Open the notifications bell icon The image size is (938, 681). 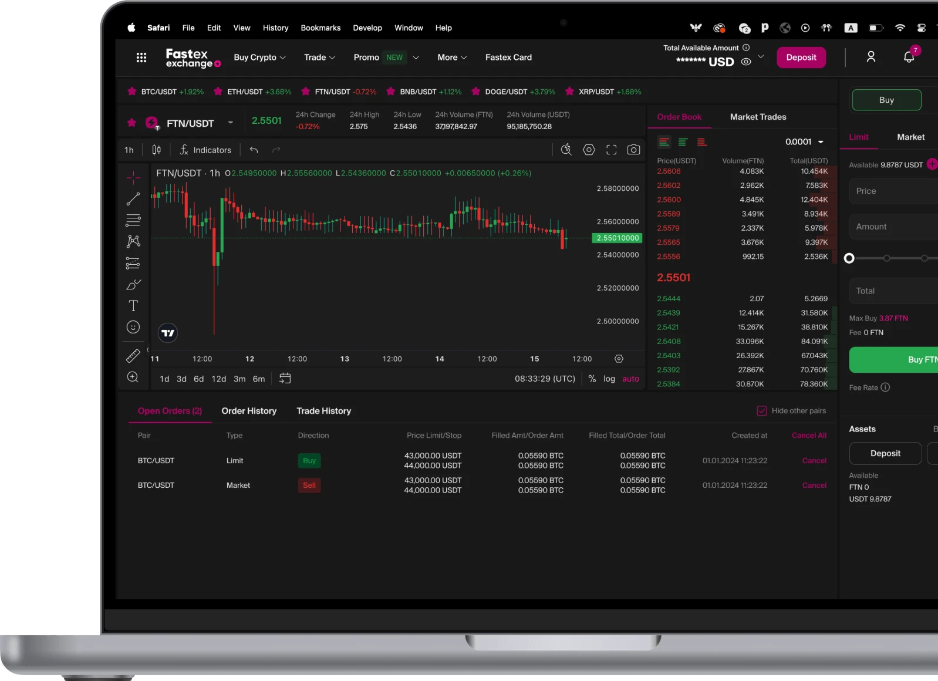(909, 57)
